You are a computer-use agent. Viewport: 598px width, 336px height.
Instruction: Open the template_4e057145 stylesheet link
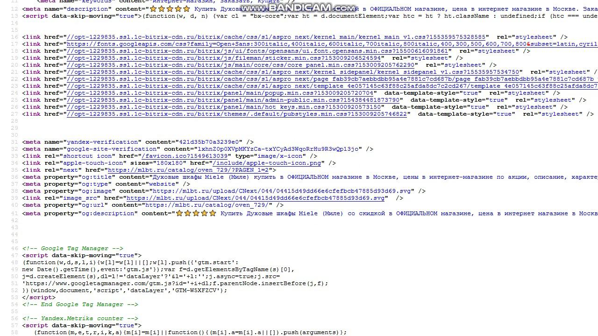[x=332, y=86]
